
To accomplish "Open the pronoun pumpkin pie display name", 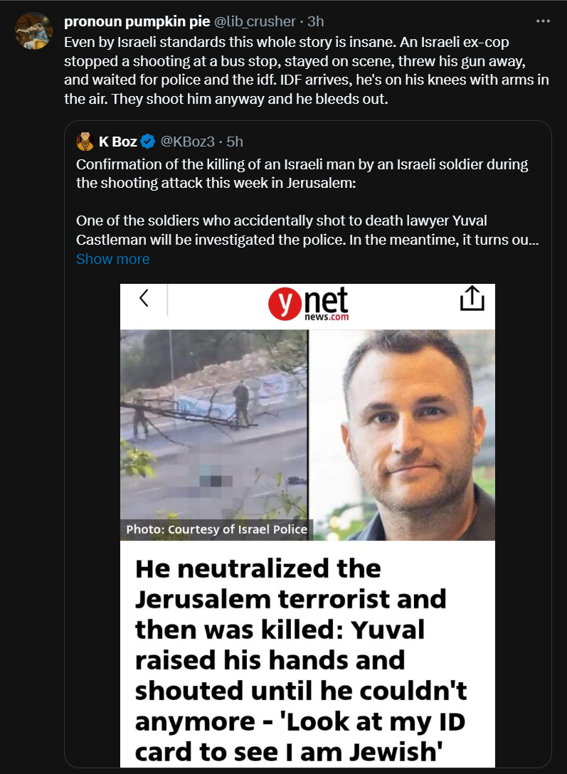I will coord(137,21).
